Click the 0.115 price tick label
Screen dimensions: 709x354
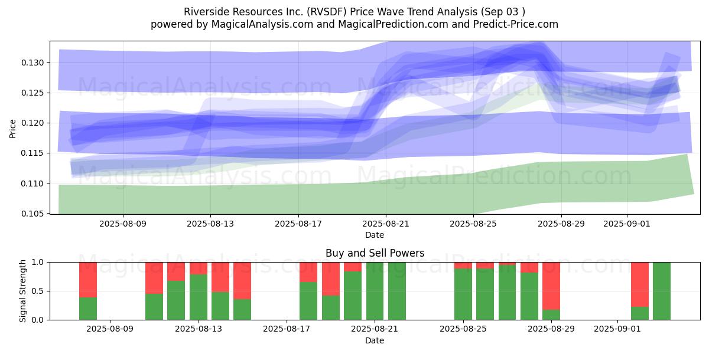click(32, 153)
